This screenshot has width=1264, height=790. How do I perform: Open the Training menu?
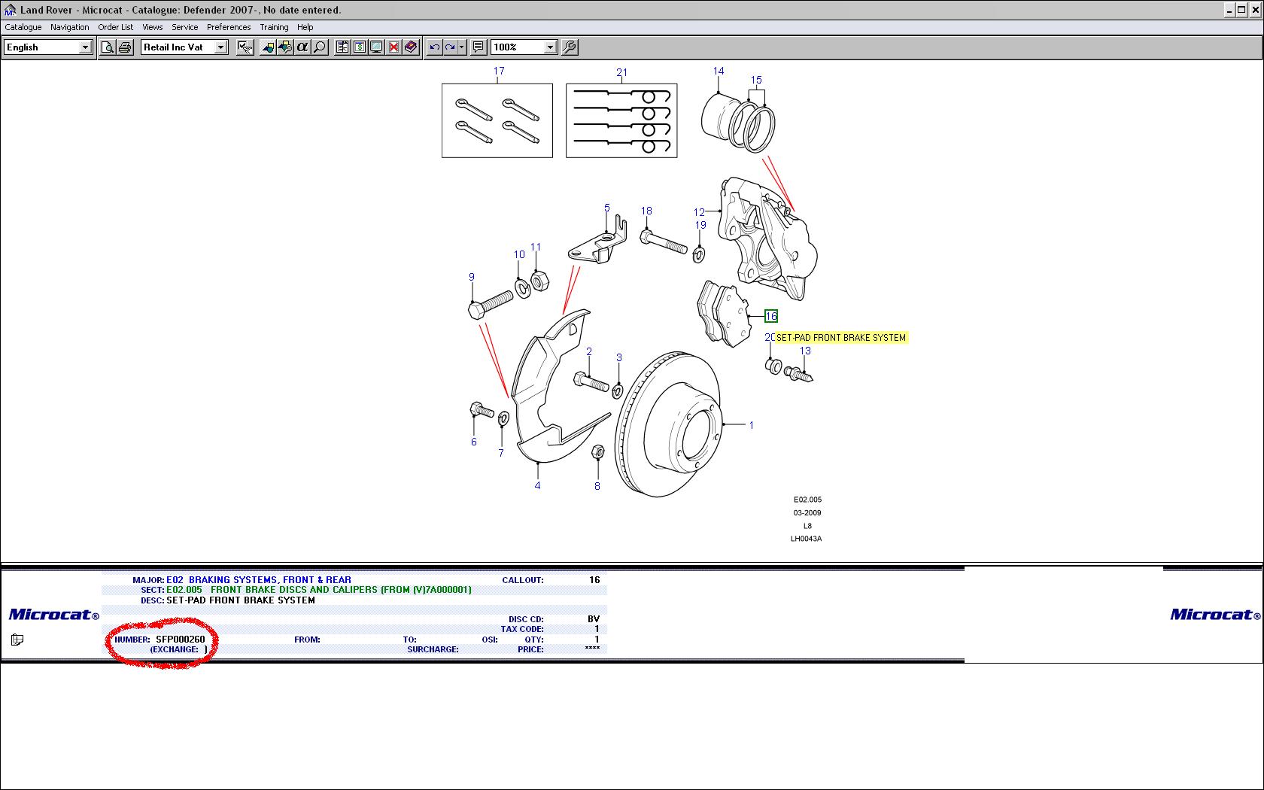[274, 27]
